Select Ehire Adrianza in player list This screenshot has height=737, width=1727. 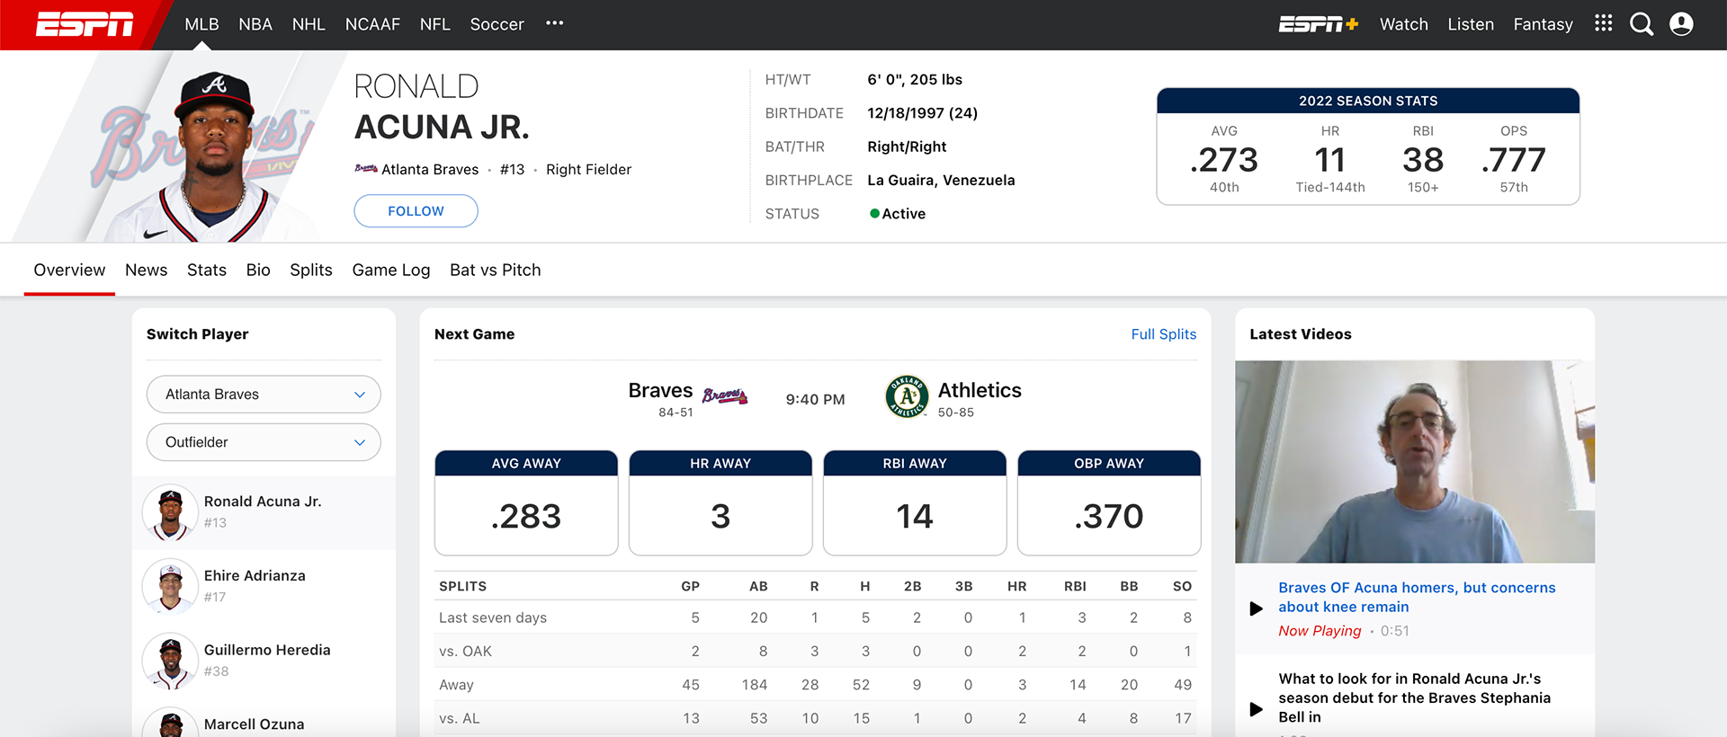tap(255, 575)
